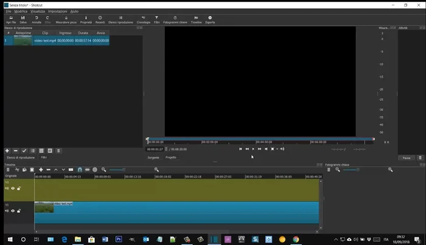
Task: Remove playlist item with minus icon
Action: click(16, 151)
